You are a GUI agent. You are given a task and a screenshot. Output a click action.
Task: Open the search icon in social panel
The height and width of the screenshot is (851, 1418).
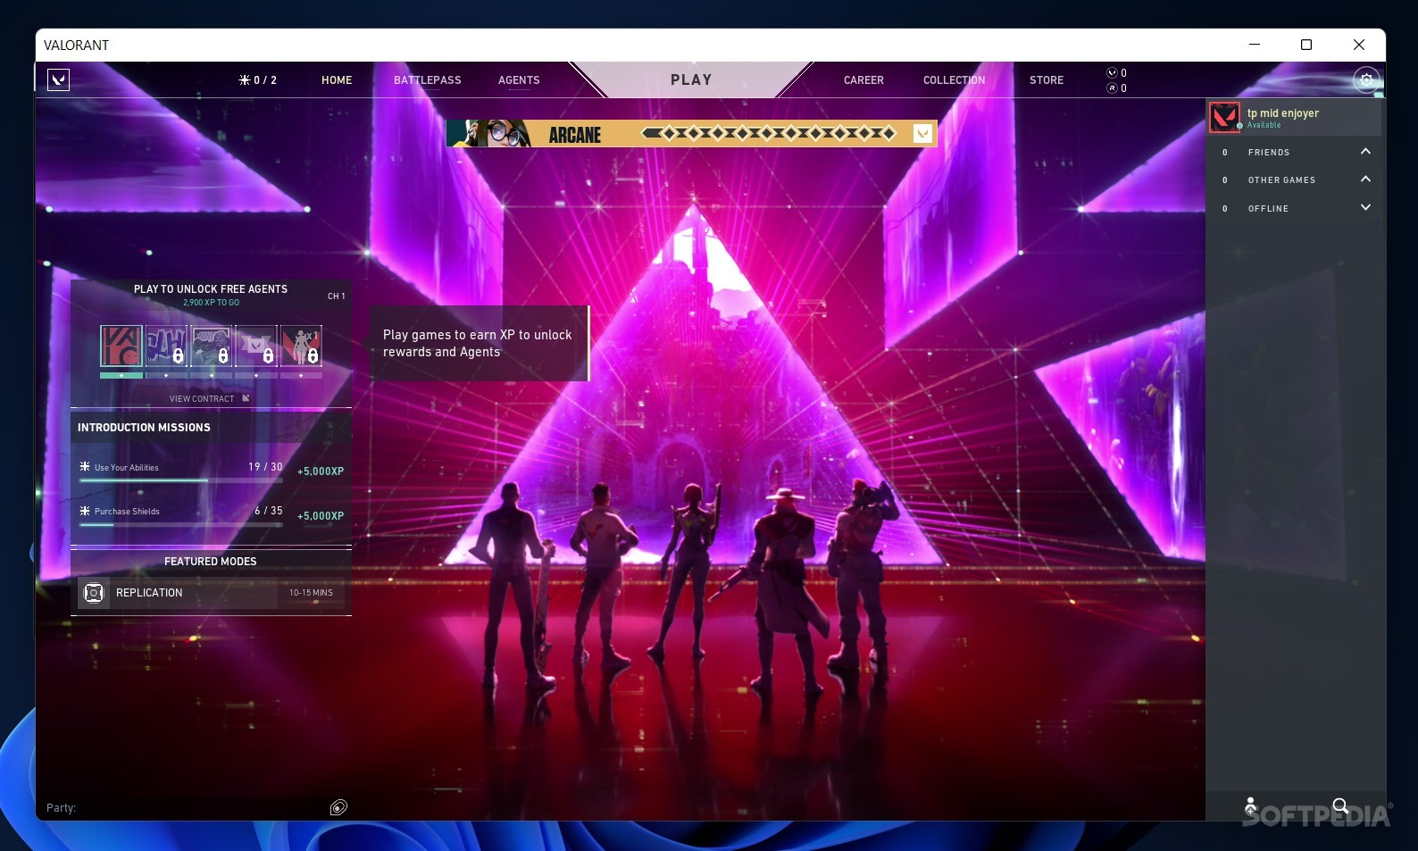point(1340,806)
